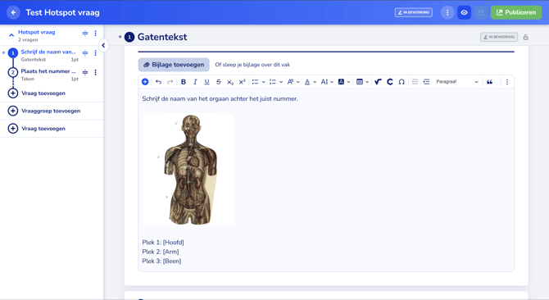Insert a chemistry formula with C icon
The height and width of the screenshot is (300, 549).
[390, 82]
